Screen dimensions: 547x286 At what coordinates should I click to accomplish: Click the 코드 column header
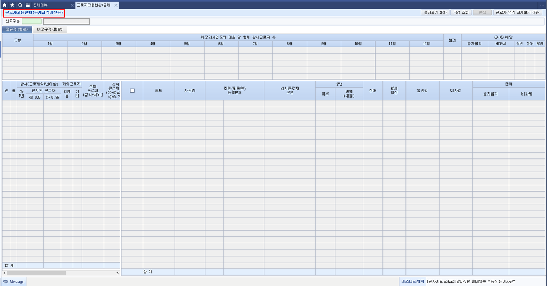pyautogui.click(x=159, y=91)
